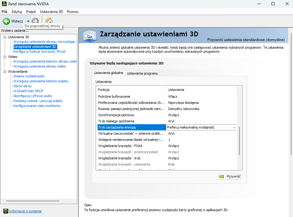Collapse the Wyświetlanie tree node

click(5, 72)
